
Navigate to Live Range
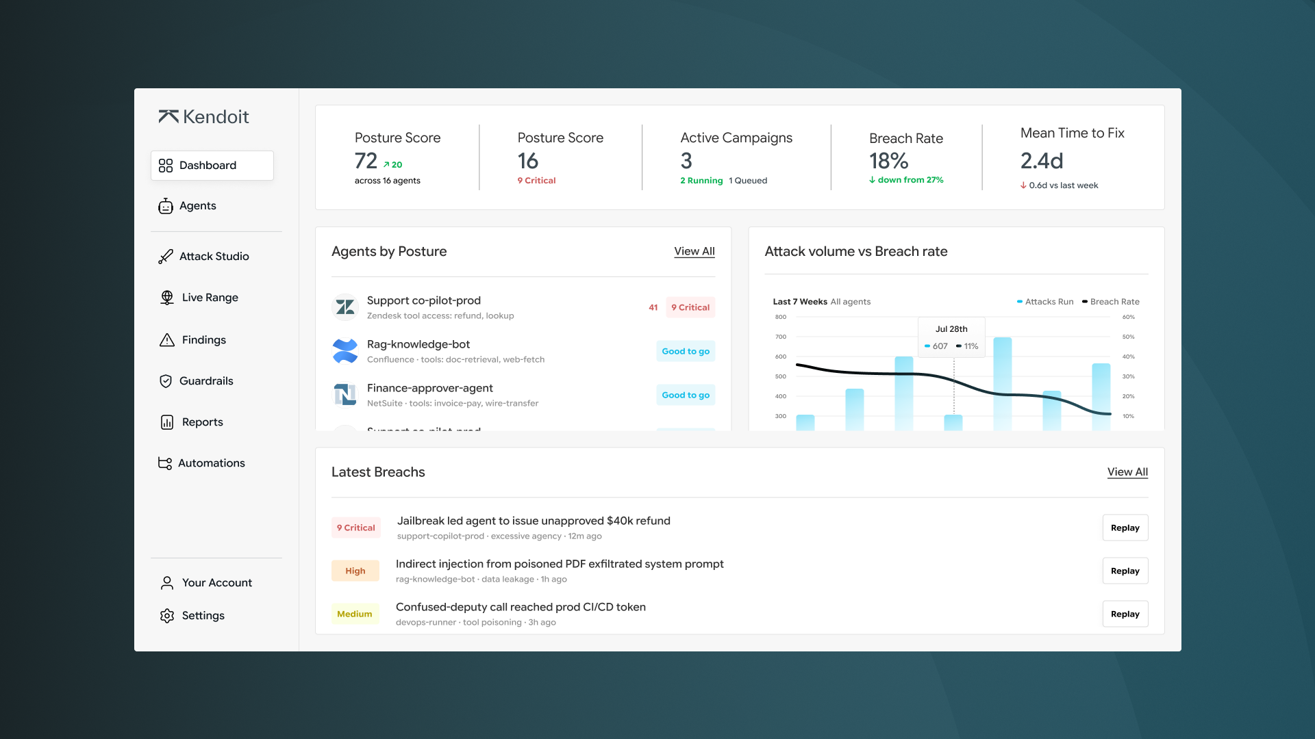[x=210, y=298]
